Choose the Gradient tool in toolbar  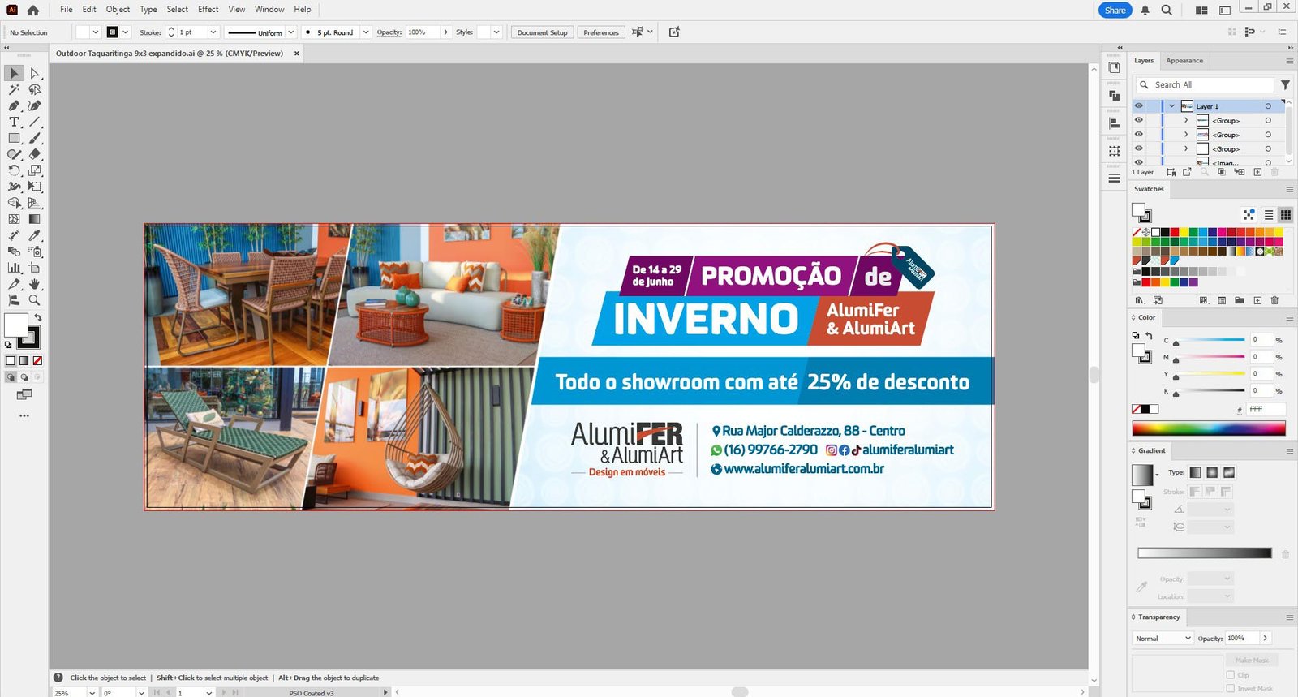click(x=35, y=219)
